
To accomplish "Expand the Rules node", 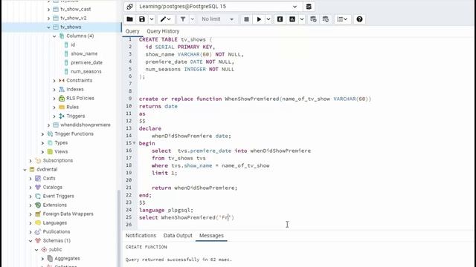I will click(x=54, y=107).
